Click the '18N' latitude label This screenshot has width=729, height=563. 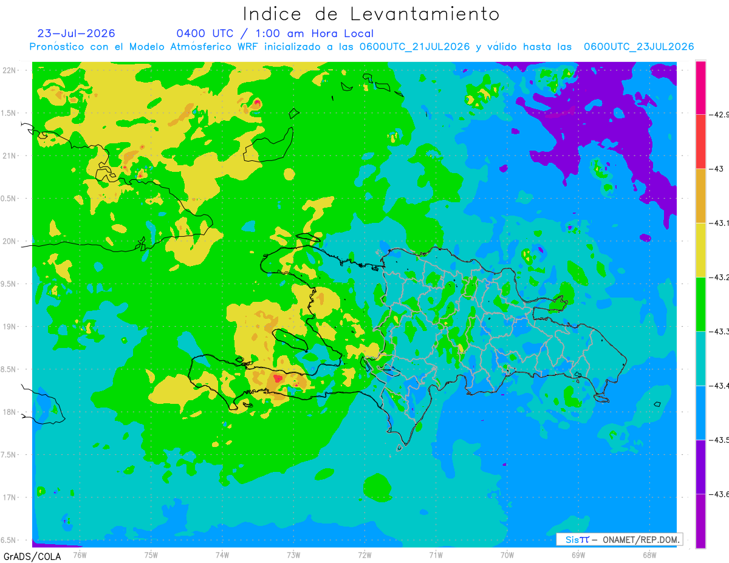pos(10,412)
